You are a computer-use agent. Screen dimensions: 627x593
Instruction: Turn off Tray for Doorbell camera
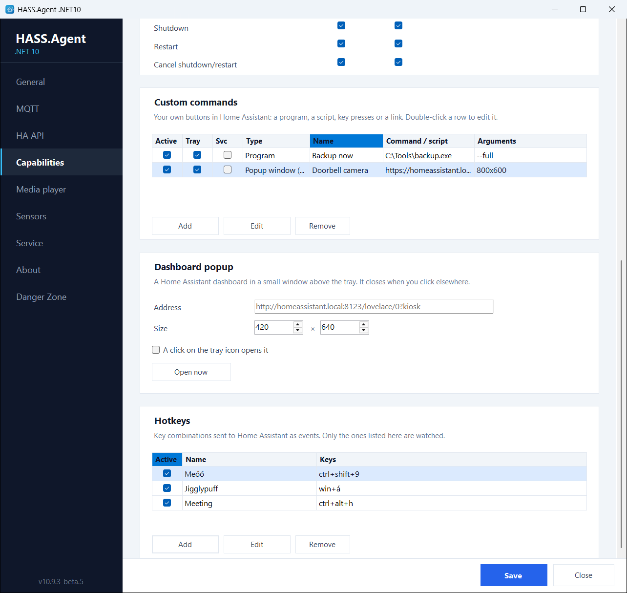coord(197,169)
